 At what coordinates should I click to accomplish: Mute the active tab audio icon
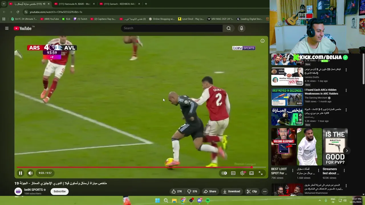[44, 4]
